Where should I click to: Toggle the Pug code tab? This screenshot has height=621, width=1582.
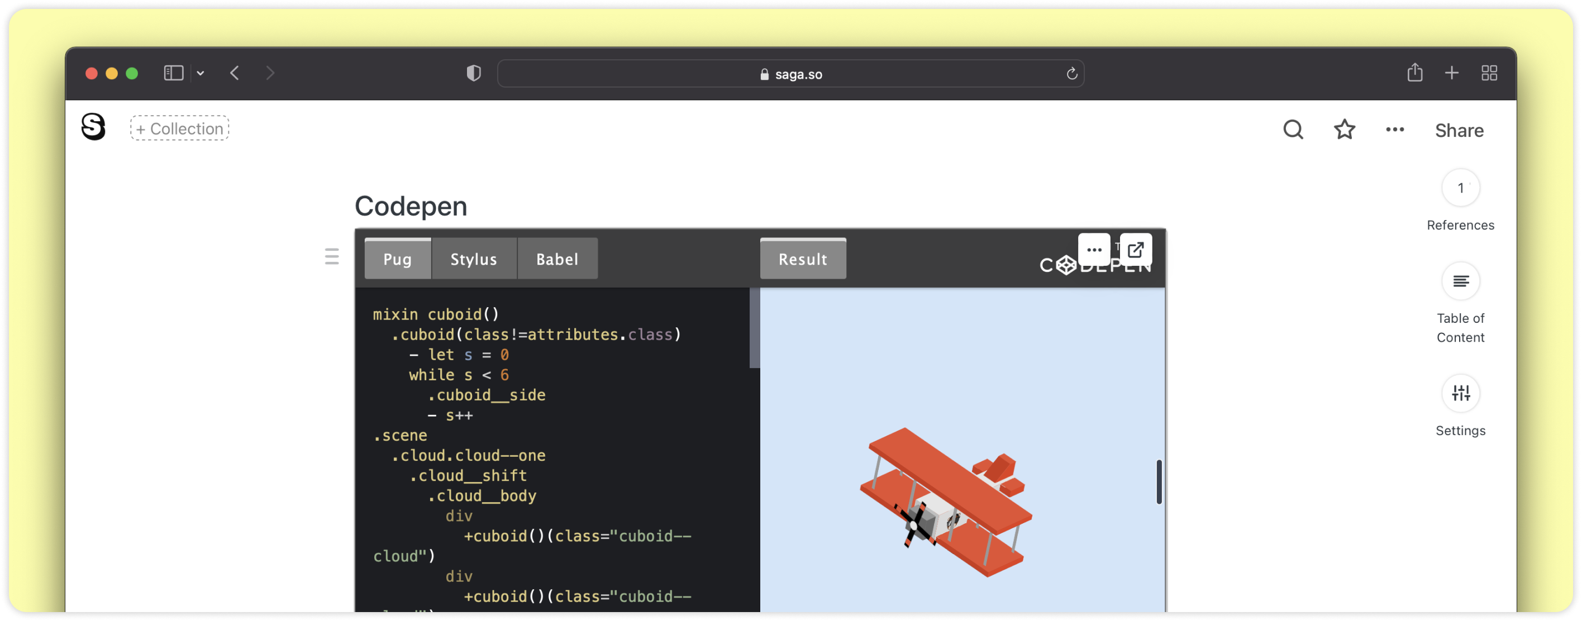click(397, 259)
